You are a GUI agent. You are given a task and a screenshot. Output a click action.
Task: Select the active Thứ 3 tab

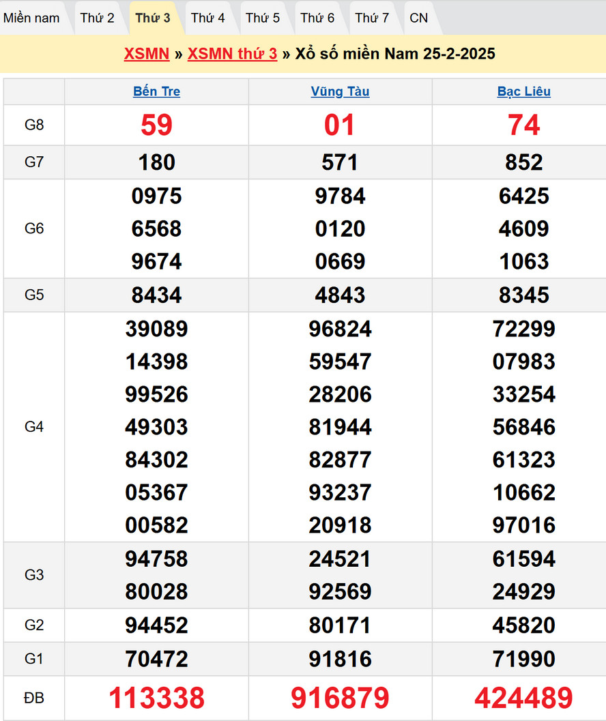tap(153, 18)
